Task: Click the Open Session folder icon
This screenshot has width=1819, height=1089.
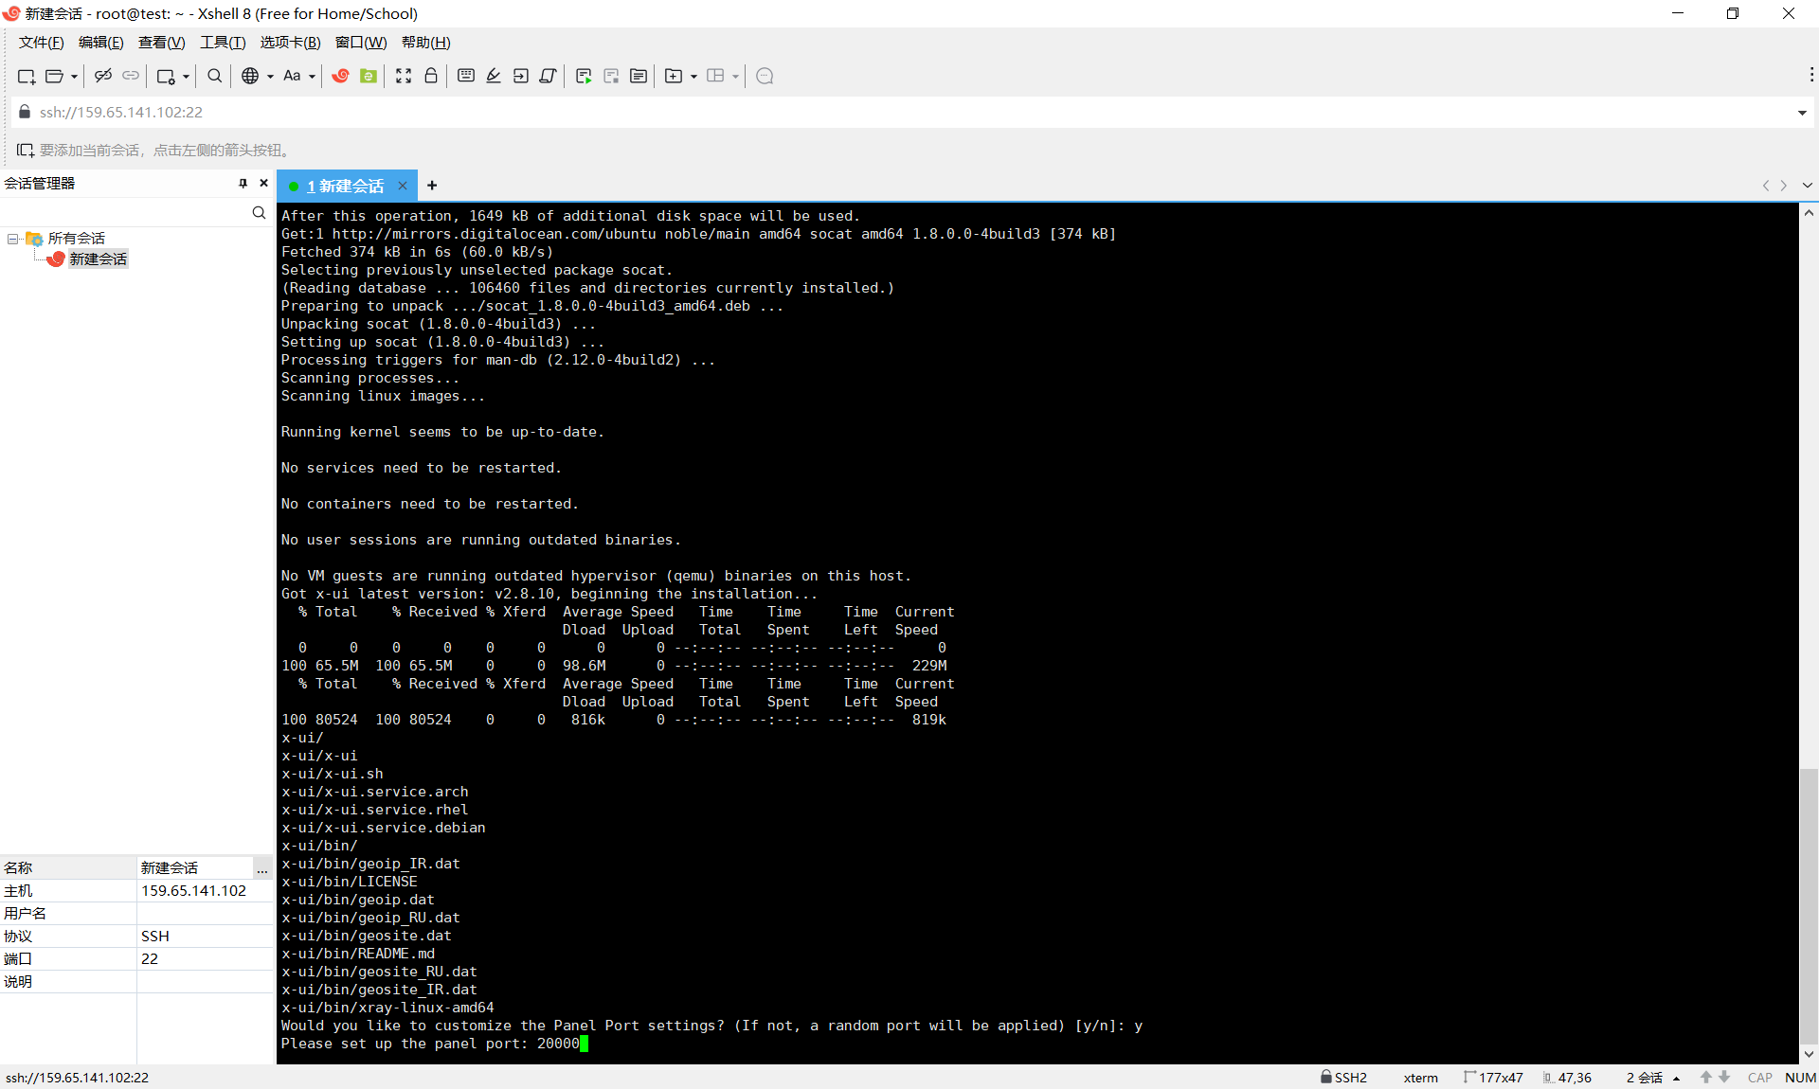Action: tap(55, 76)
